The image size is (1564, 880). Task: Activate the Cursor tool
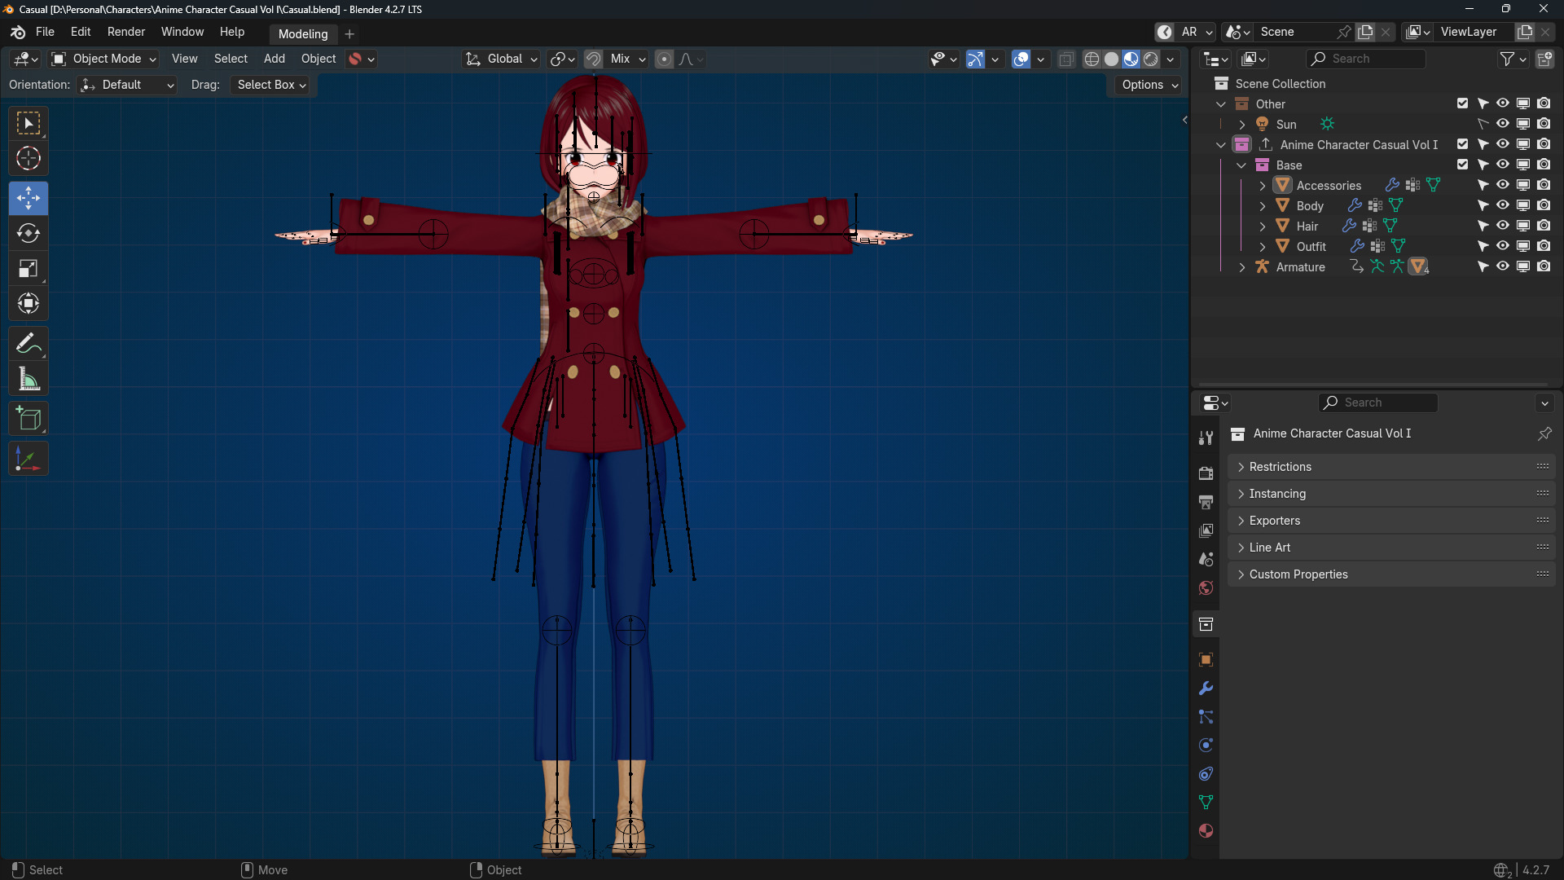click(x=29, y=159)
